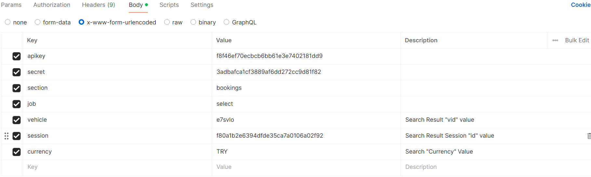Edit the currency value TRY field

(306, 152)
